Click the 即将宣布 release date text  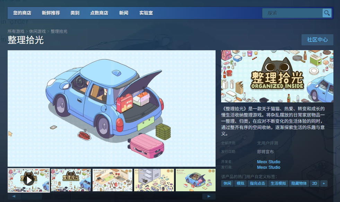265,152
